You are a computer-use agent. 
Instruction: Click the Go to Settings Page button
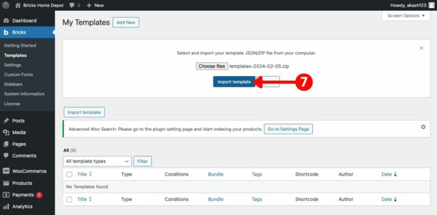tap(288, 129)
